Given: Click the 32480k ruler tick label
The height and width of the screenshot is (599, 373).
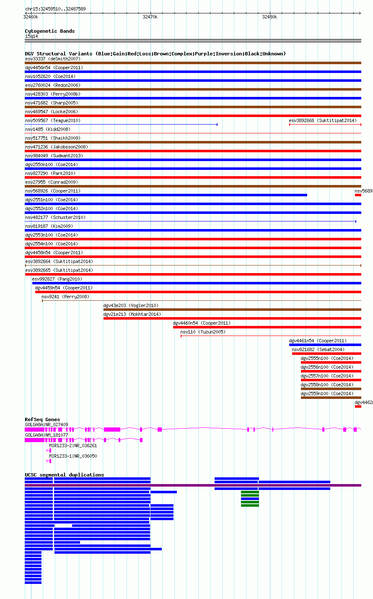Looking at the screenshot, I should [x=269, y=17].
